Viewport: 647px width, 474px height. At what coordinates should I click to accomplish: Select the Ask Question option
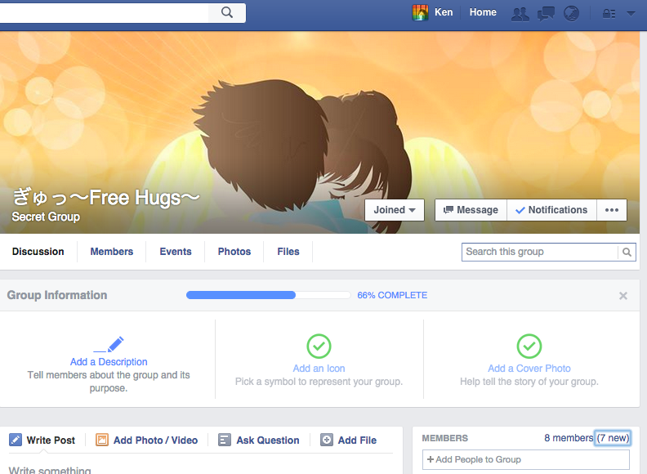point(268,440)
